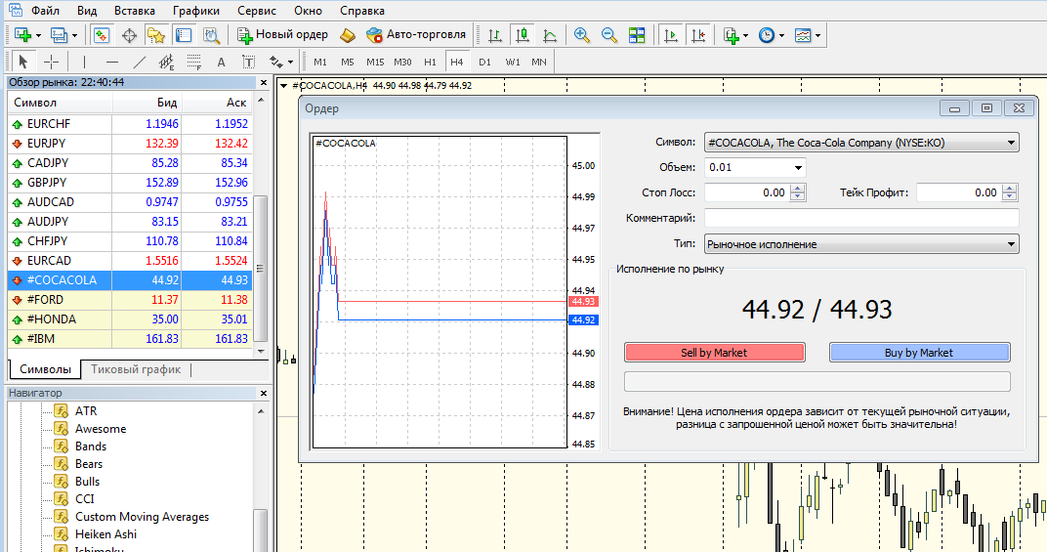
Task: Select the line chart type icon
Action: [550, 35]
